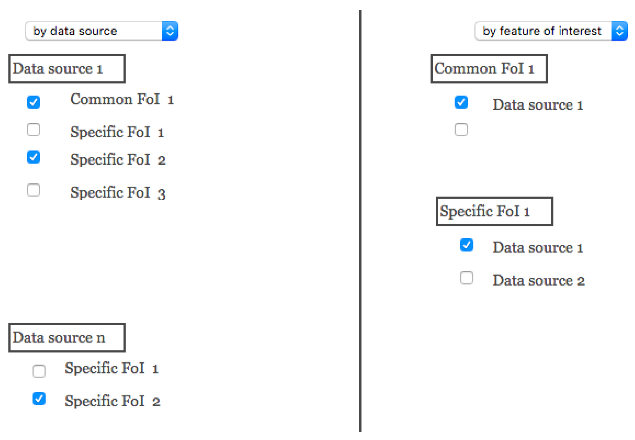Click blue arrows on 'by feature of interest' selector
635x440 pixels.
620,31
